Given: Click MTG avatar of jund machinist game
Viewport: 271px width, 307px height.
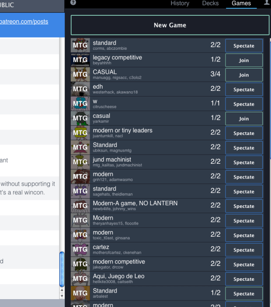Looking at the screenshot, I should pos(80,162).
